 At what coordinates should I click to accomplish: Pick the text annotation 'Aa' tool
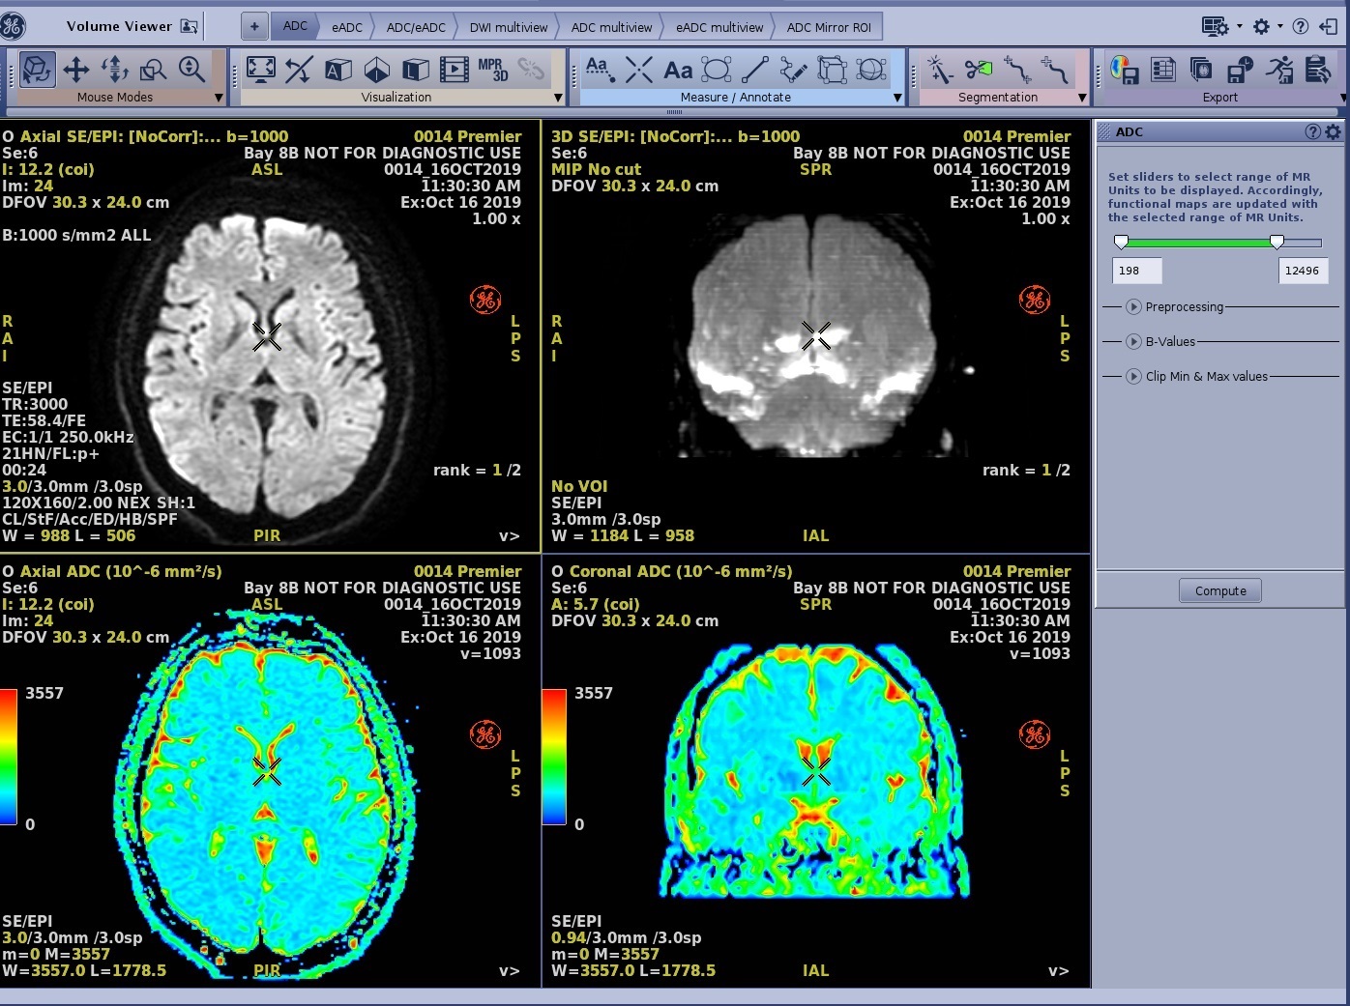(x=678, y=70)
